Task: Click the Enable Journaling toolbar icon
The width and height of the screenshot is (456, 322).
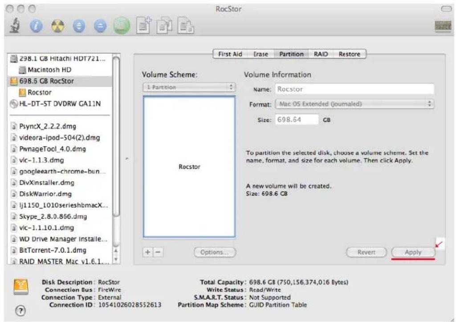Action: click(122, 25)
